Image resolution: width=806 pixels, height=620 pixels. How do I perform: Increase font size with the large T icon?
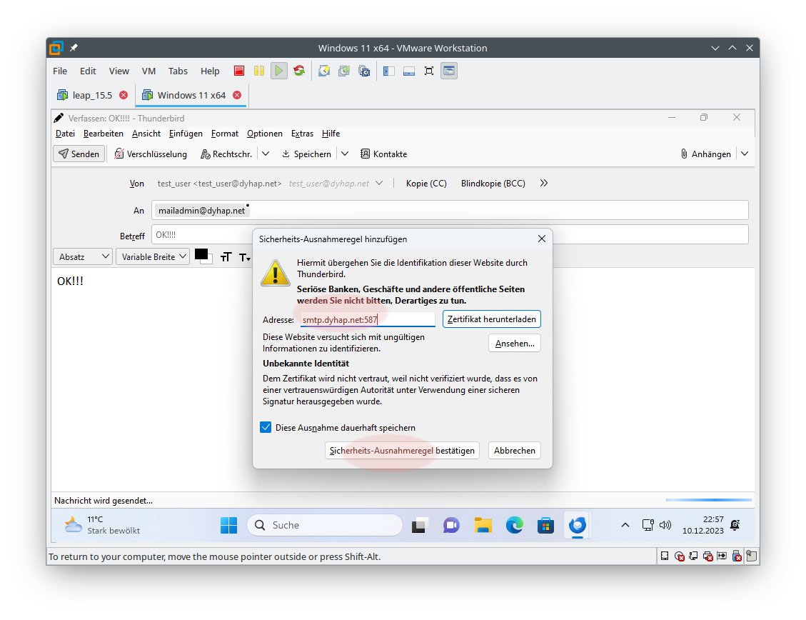pos(226,256)
